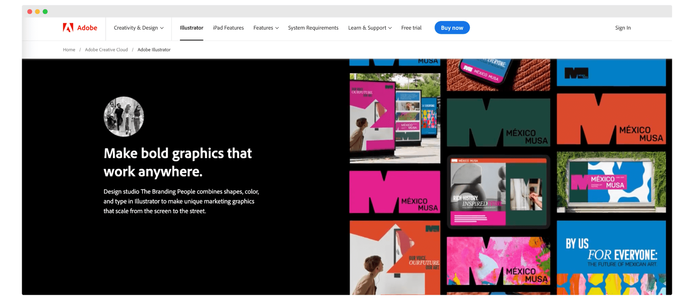The image size is (694, 300).
Task: Select the Illustrator tab
Action: [192, 28]
